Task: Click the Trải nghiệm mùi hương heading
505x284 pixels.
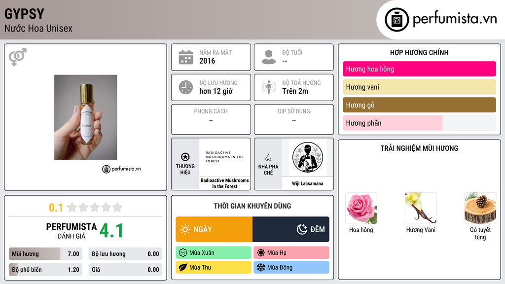Action: pyautogui.click(x=419, y=148)
